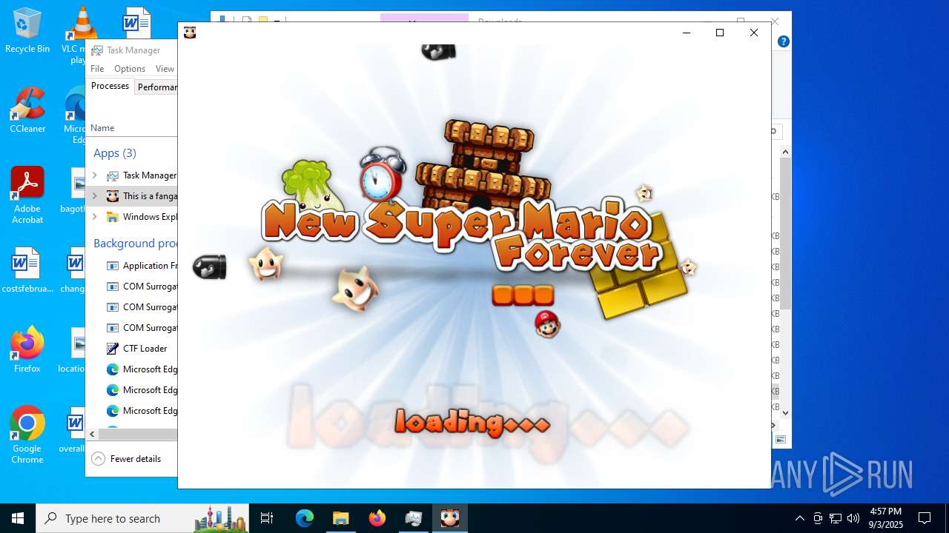The image size is (949, 533).
Task: Expand the Windows Explorer app row
Action: [95, 217]
